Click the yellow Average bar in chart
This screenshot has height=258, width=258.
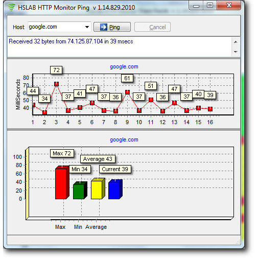[98, 189]
